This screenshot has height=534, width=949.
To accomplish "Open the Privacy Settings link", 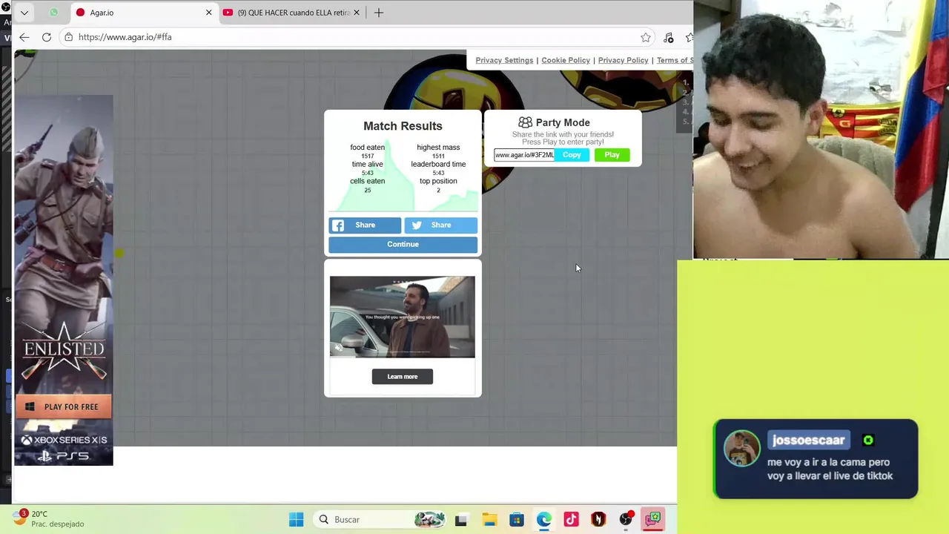I will click(504, 60).
